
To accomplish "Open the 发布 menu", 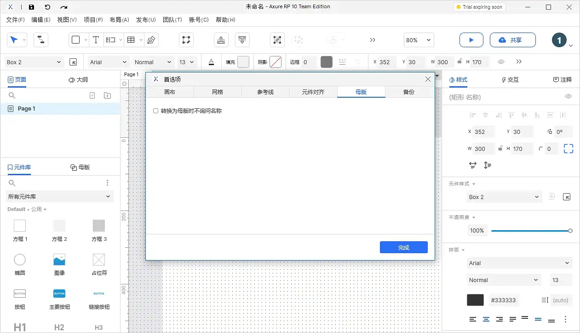I will [146, 20].
